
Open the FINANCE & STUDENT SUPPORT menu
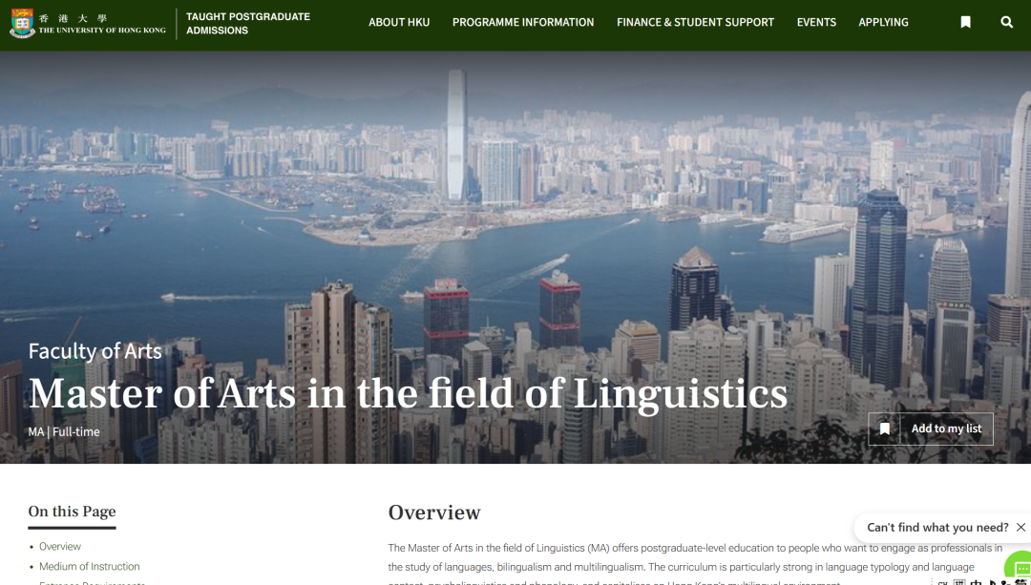click(x=695, y=22)
